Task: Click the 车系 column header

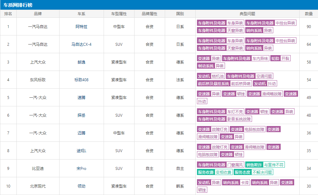Action: [81, 14]
